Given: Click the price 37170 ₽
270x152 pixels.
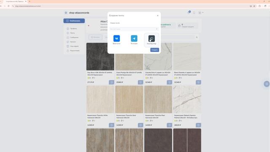Looking at the screenshot, I should [x=91, y=82].
